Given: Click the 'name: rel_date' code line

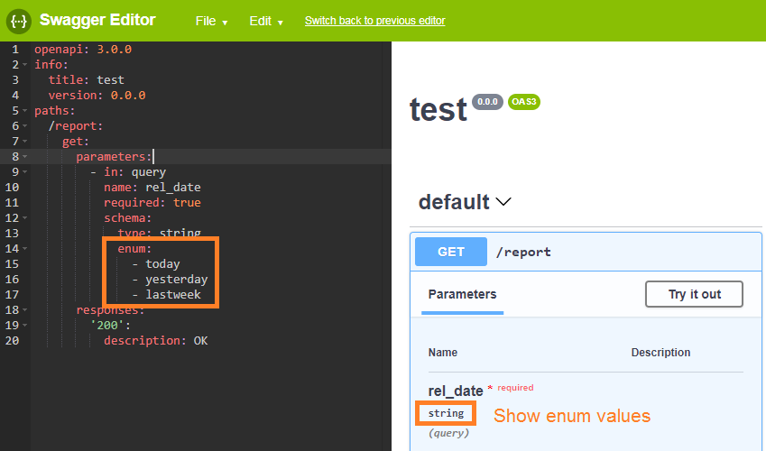Looking at the screenshot, I should pos(152,187).
